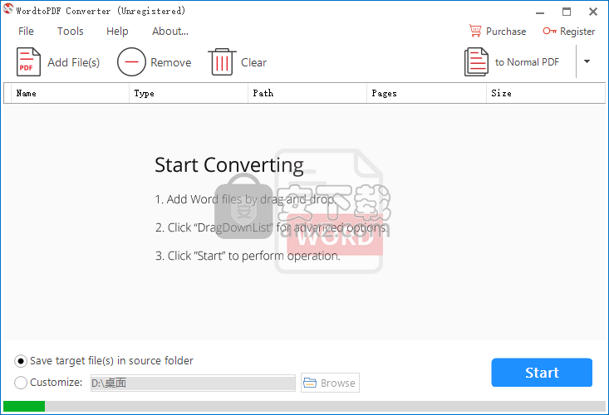Minimize the WordtoPDF Converter window

click(x=540, y=12)
